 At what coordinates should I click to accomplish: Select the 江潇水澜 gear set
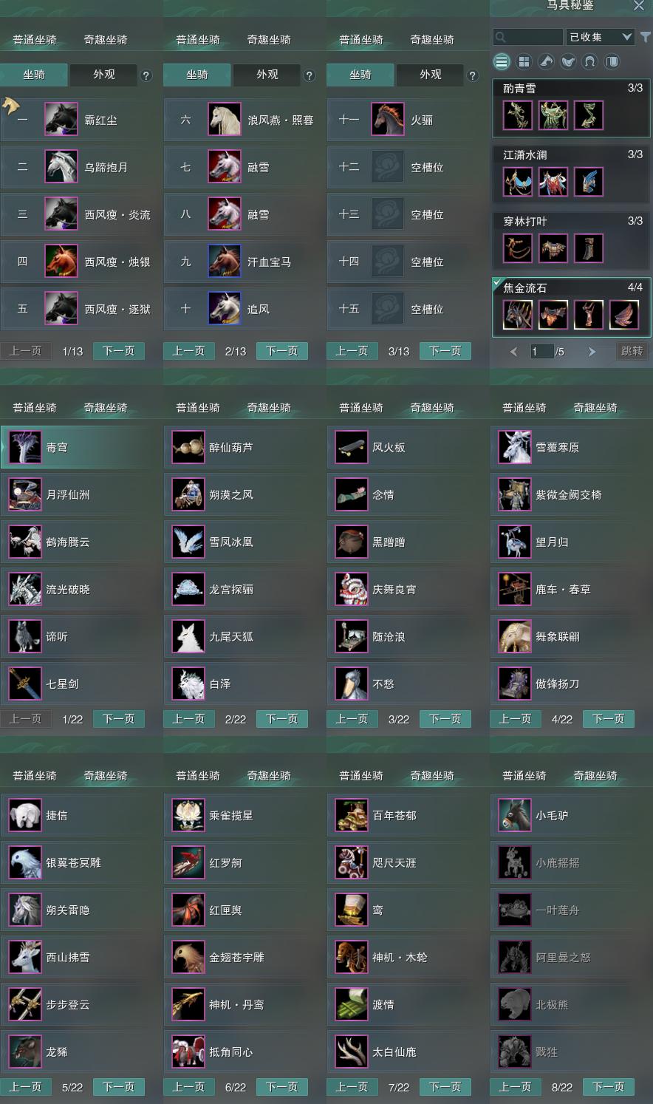click(572, 174)
